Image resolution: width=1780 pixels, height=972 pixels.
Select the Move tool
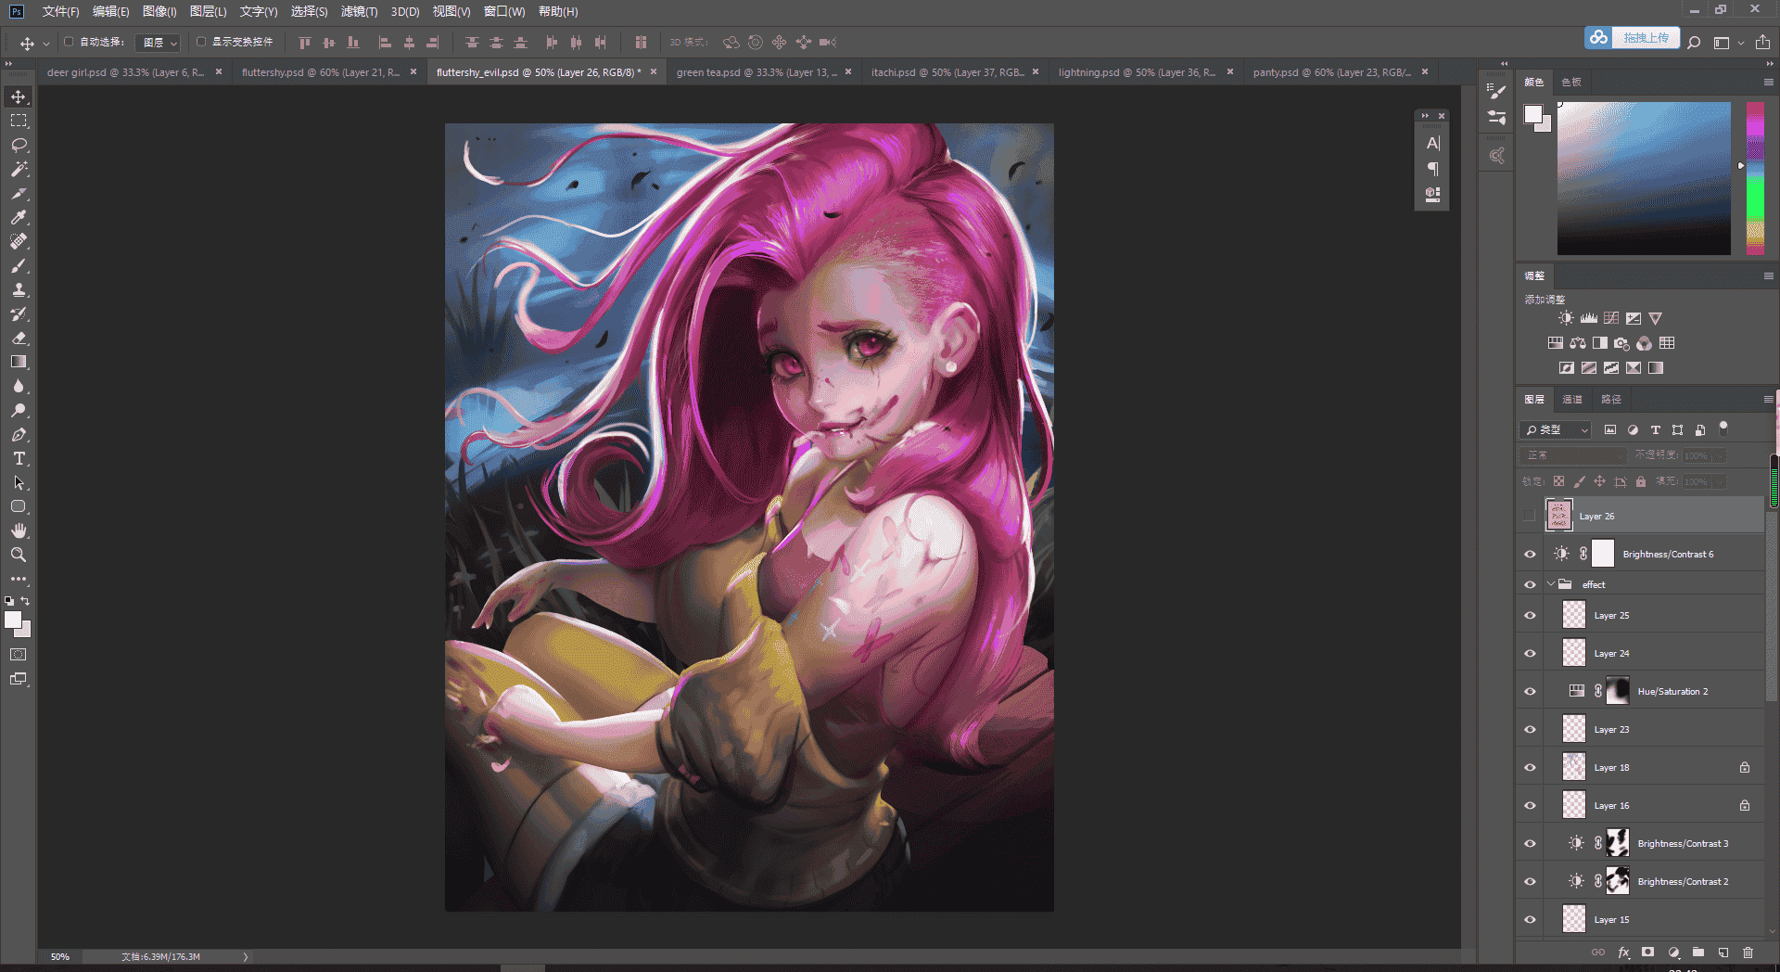[19, 96]
